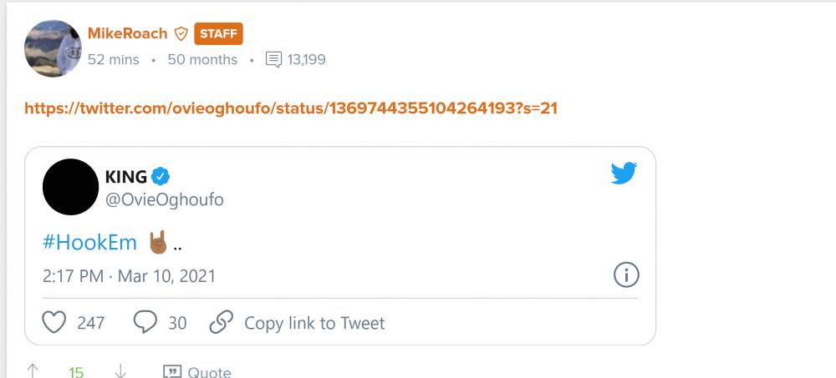Click the blue verified checkmark badge
Screen dimensions: 836x378
161,176
